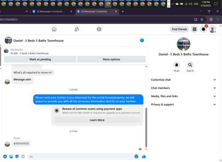The height and width of the screenshot is (162, 222).
Task: Expand the Chat members section
Action: click(183, 88)
